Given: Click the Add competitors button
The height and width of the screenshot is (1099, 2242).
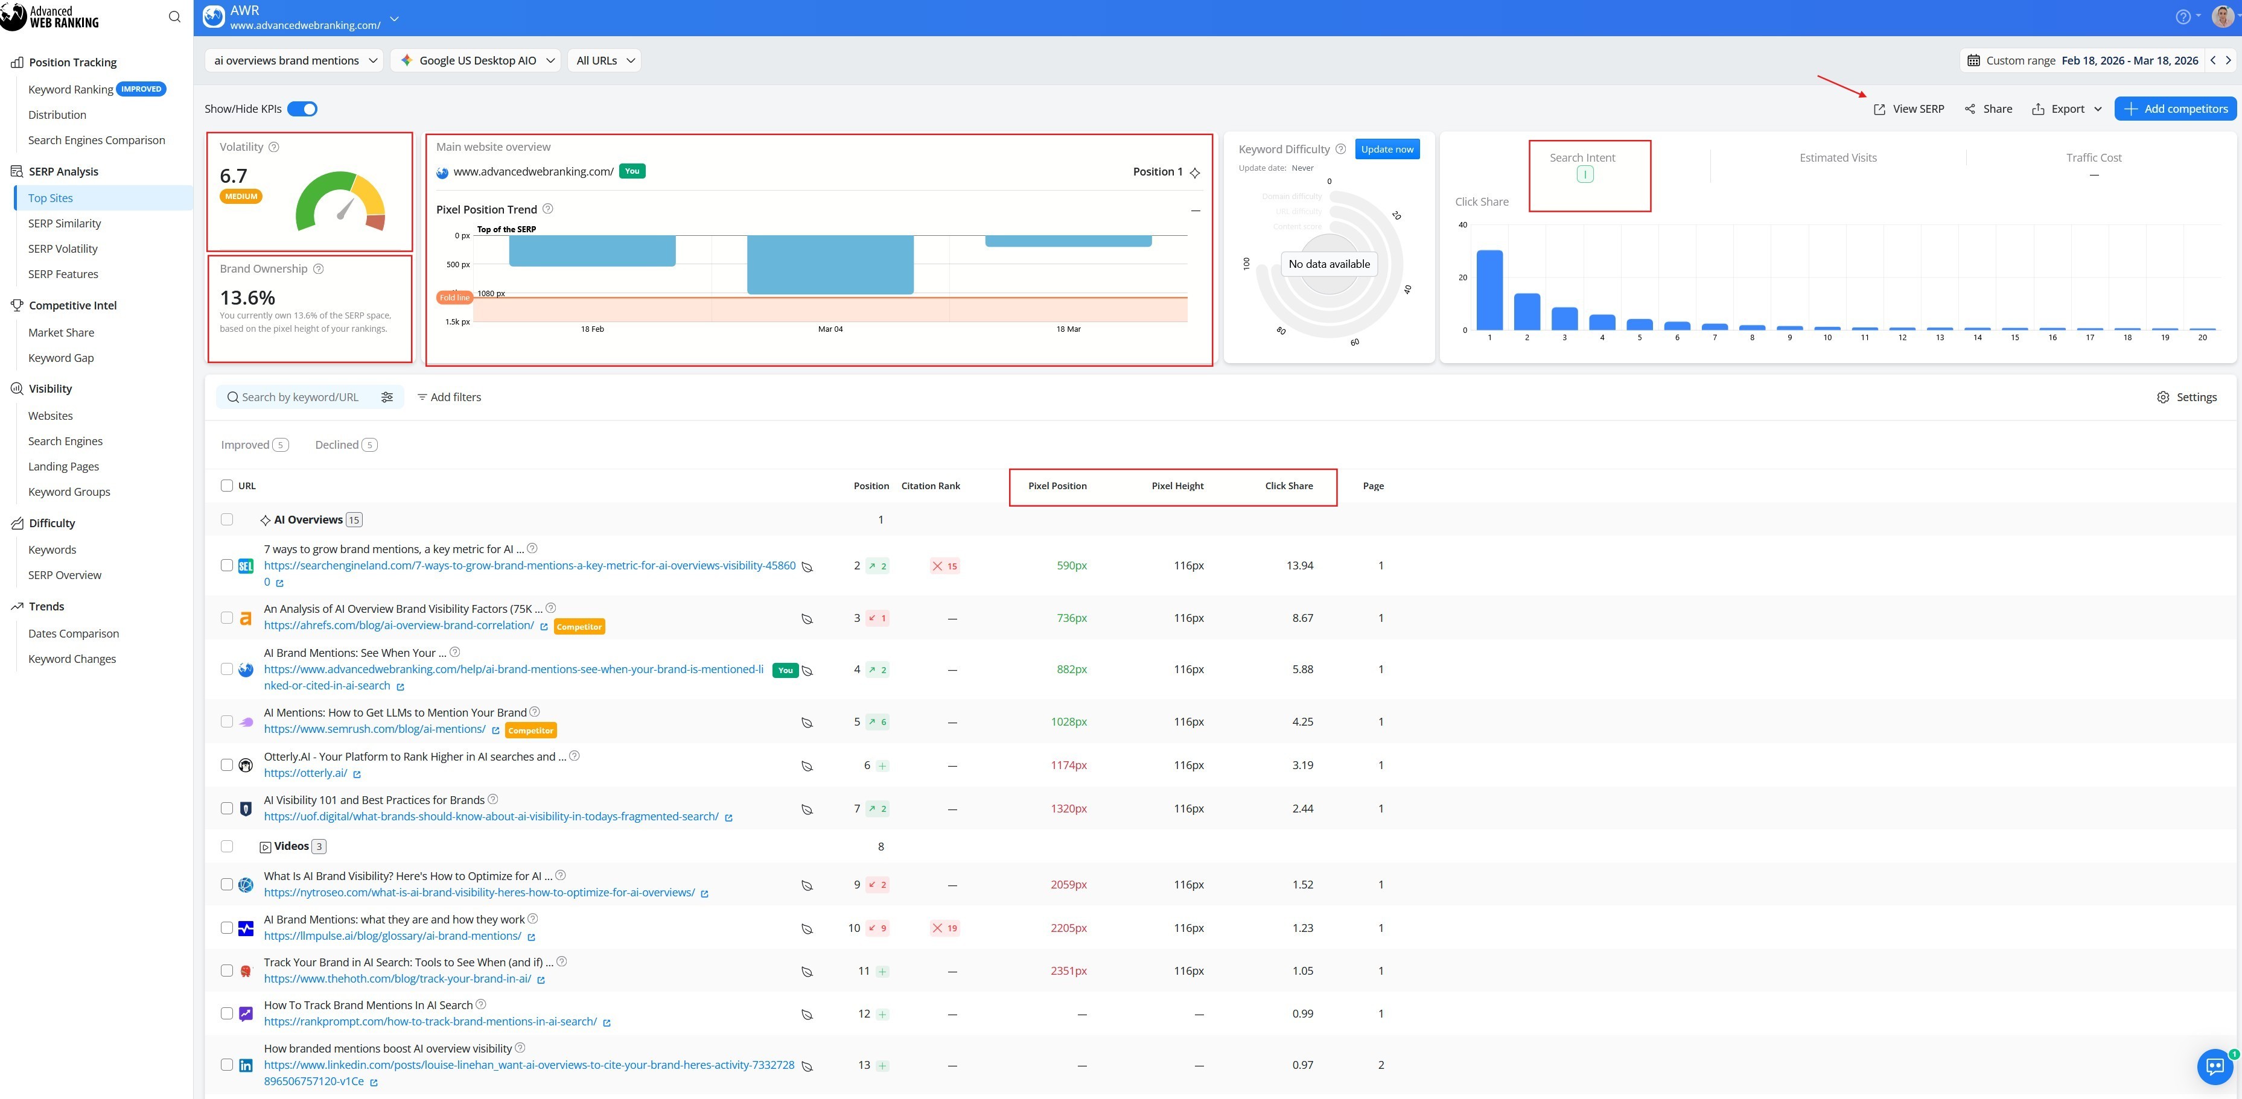Looking at the screenshot, I should (x=2175, y=109).
